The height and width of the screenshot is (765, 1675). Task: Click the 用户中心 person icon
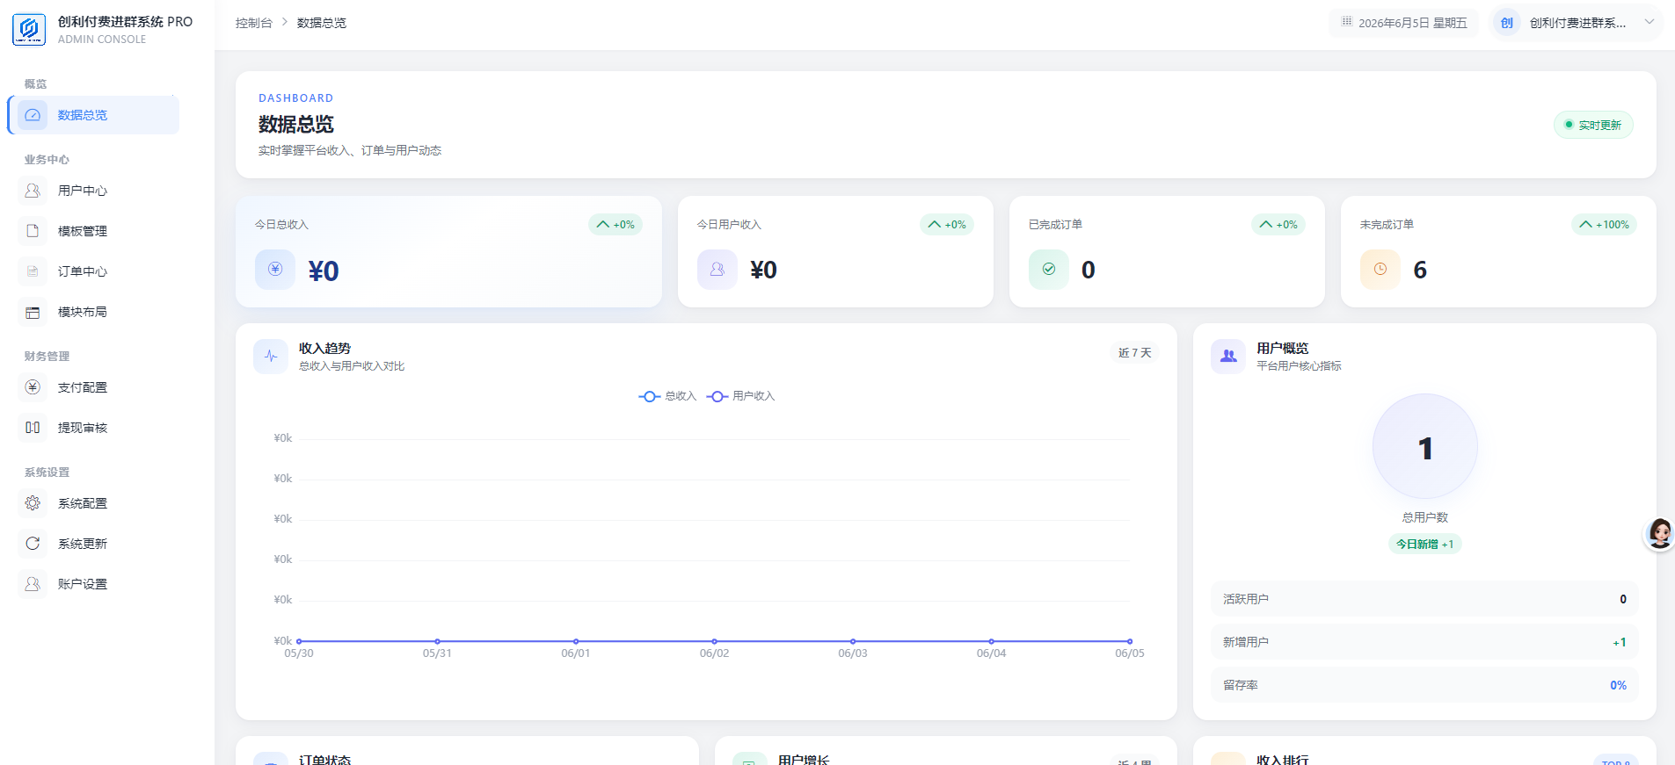point(33,191)
